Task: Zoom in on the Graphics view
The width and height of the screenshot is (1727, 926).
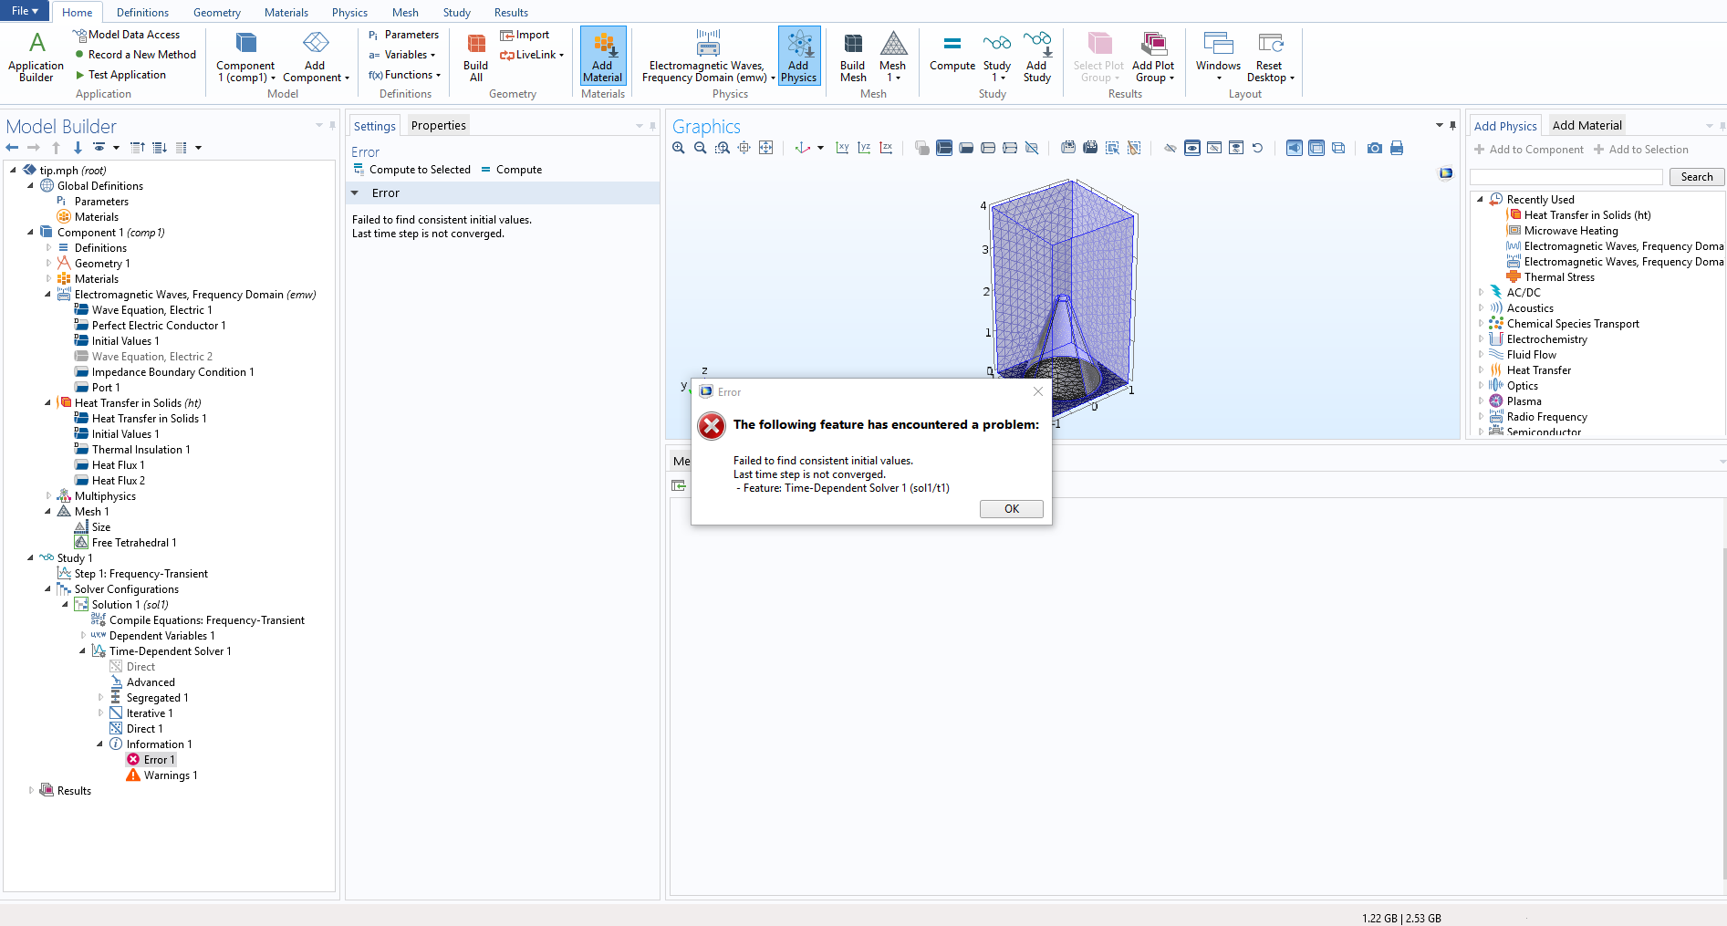Action: tap(678, 148)
